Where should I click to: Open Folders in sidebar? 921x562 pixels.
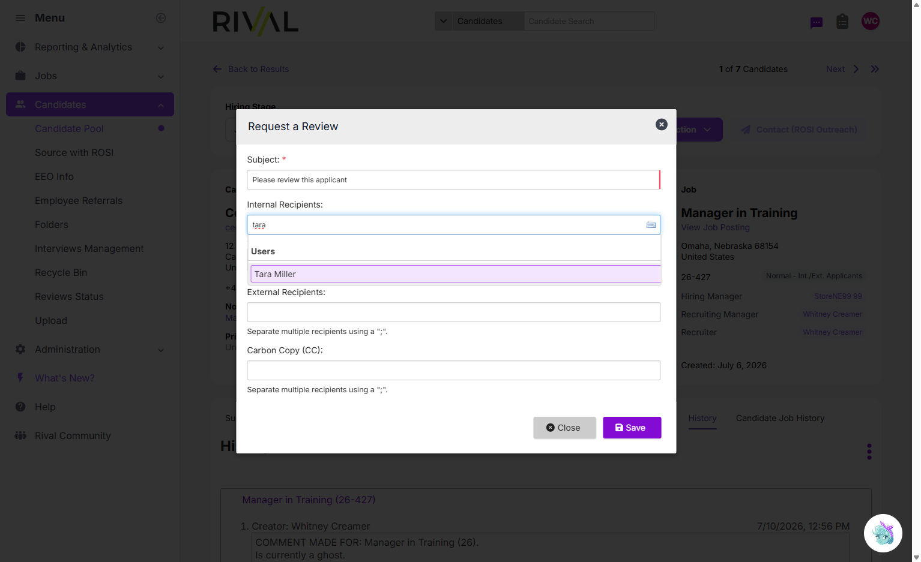click(52, 224)
